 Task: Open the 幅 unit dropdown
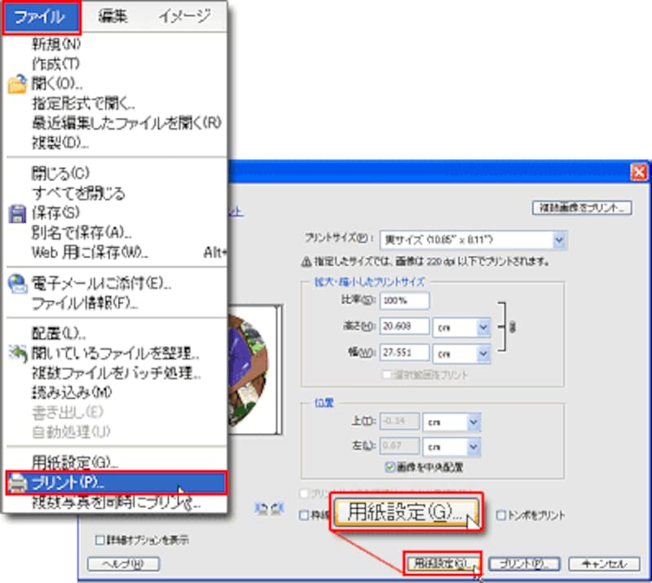[x=482, y=354]
